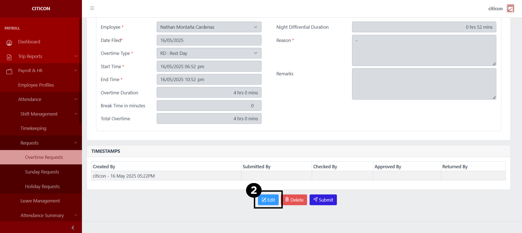Open Holiday Requests page
Viewport: 522px width, 233px height.
click(42, 186)
